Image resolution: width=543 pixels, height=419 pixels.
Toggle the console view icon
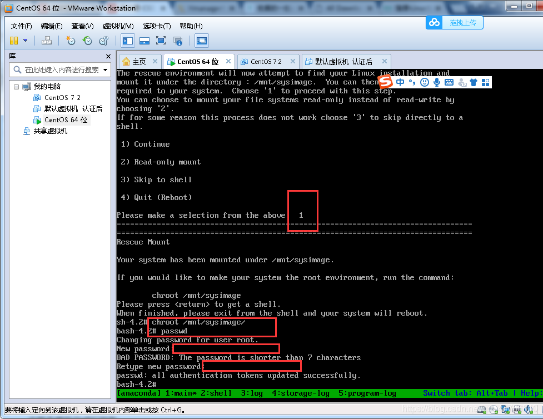click(x=202, y=41)
